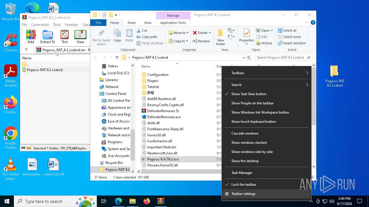The image size is (369, 207).
Task: Click the WinRAR Extract To icon
Action: 48,37
